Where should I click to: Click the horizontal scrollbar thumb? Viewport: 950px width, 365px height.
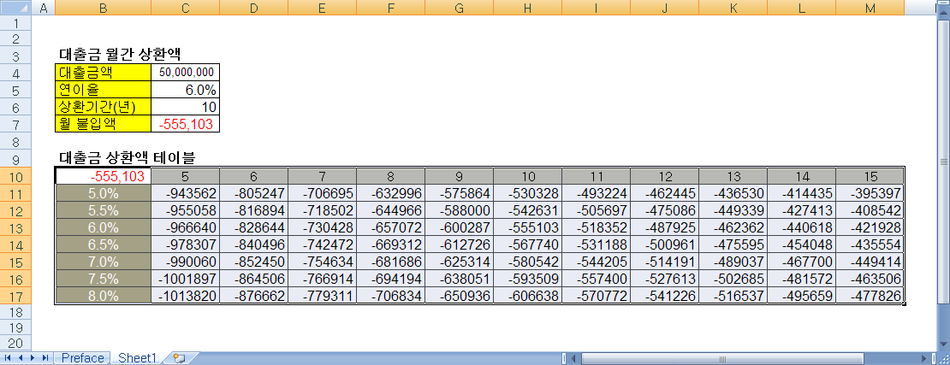722,358
